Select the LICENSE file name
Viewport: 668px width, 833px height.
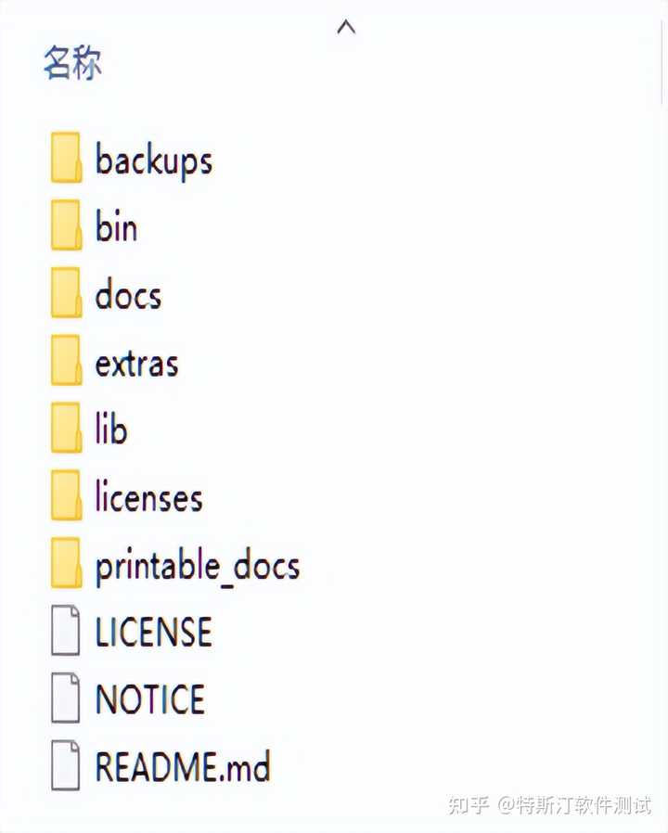154,632
